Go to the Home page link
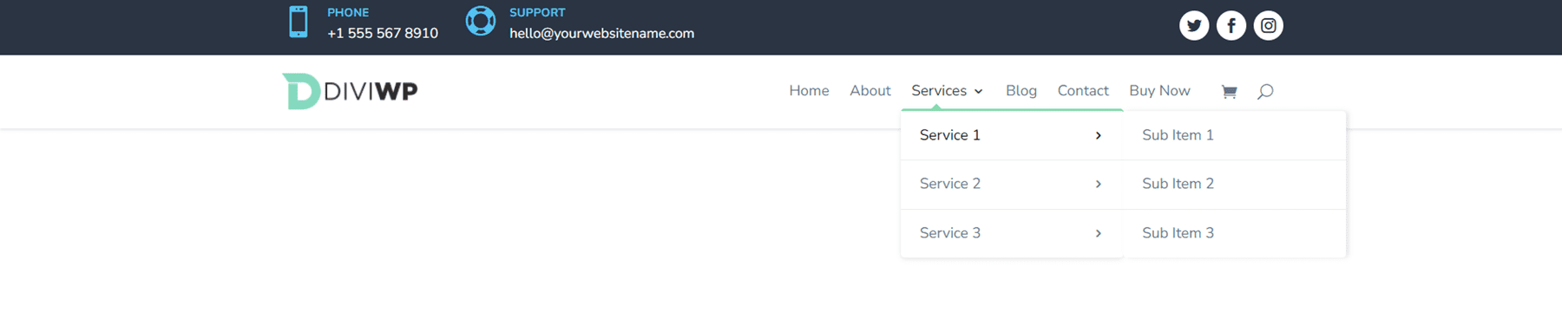The image size is (1562, 325). point(809,91)
